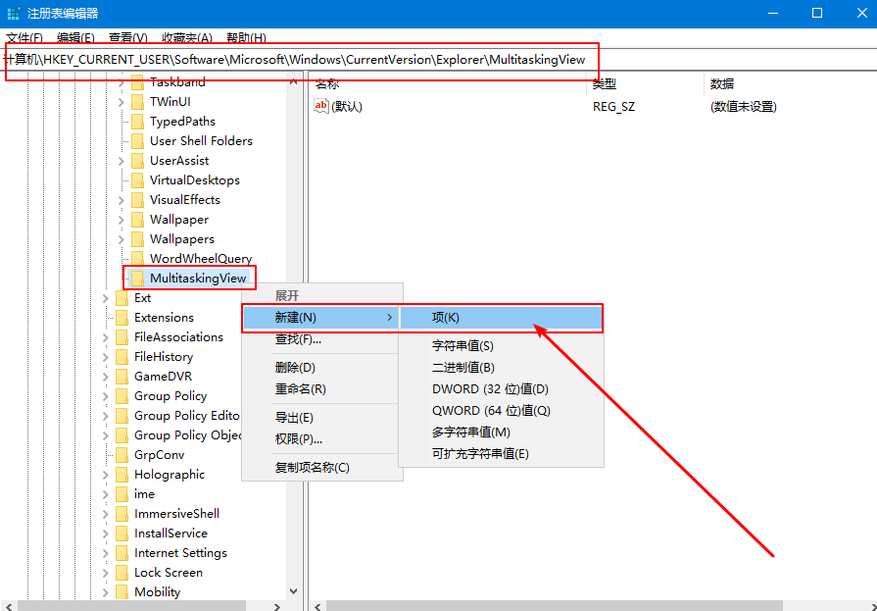Click the registry path address bar
Image resolution: width=877 pixels, height=611 pixels.
[x=294, y=60]
